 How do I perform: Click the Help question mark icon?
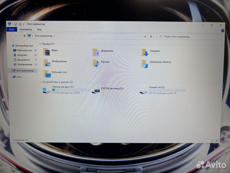(x=223, y=31)
